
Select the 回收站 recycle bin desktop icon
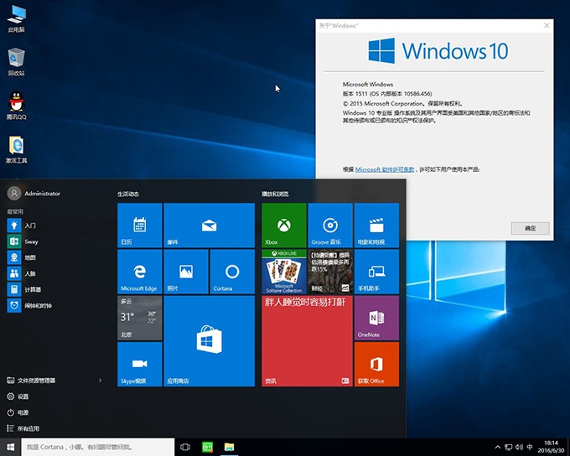coord(16,60)
